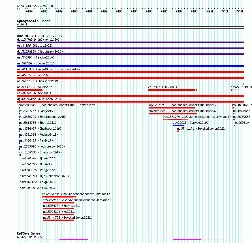Click nsv5541398 (ByrskaBishop2022) label

coord(44,176)
